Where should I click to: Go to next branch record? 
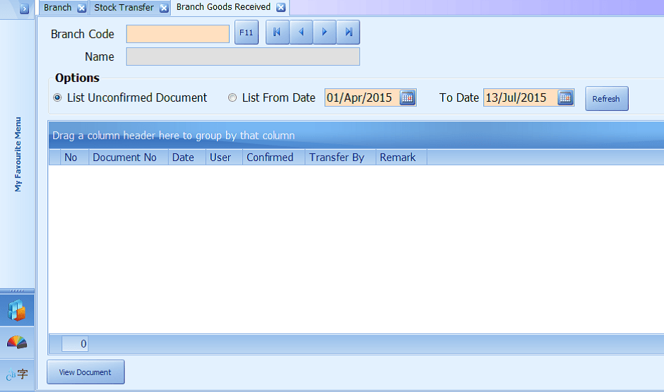[x=324, y=32]
